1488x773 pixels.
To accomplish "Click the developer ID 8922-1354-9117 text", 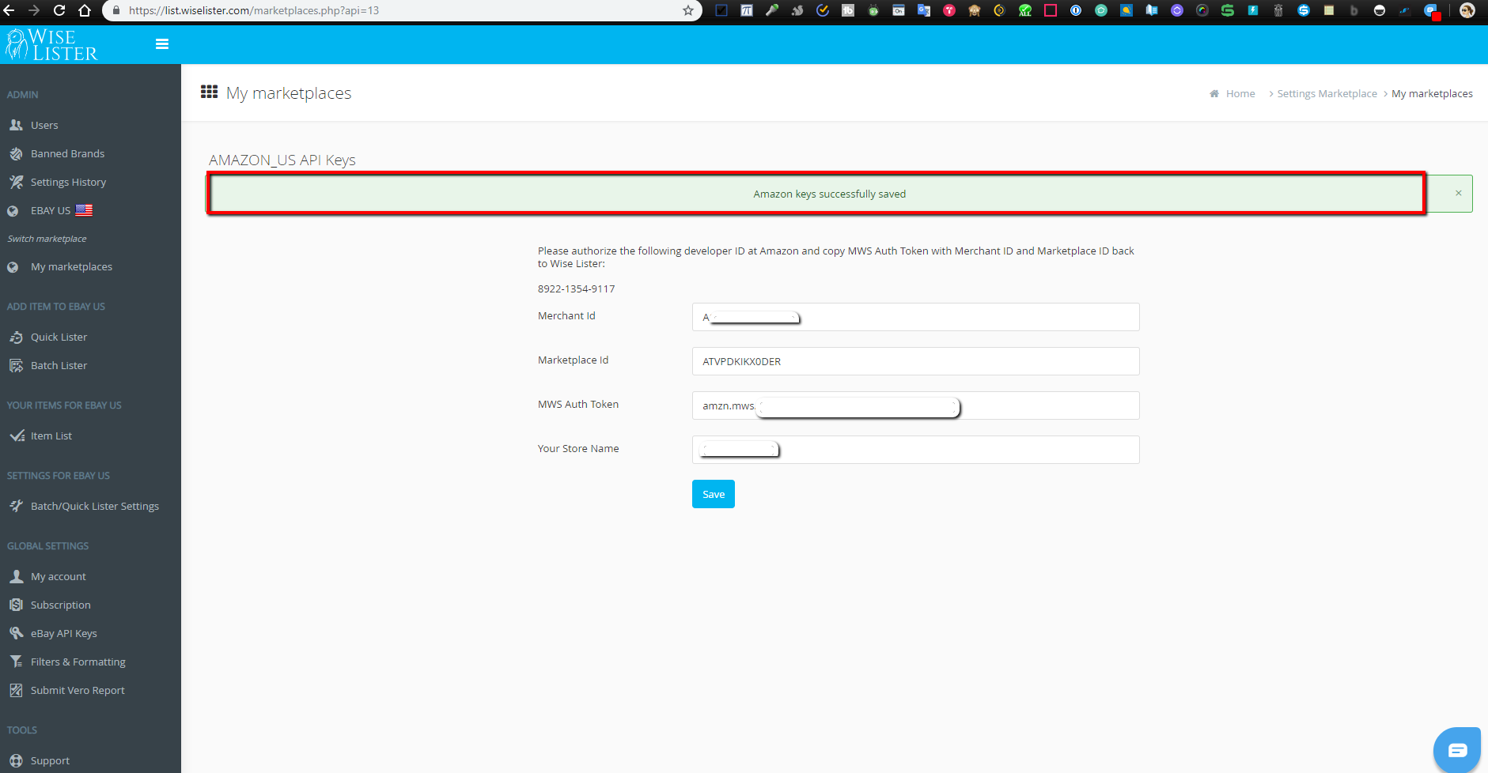I will coord(576,288).
